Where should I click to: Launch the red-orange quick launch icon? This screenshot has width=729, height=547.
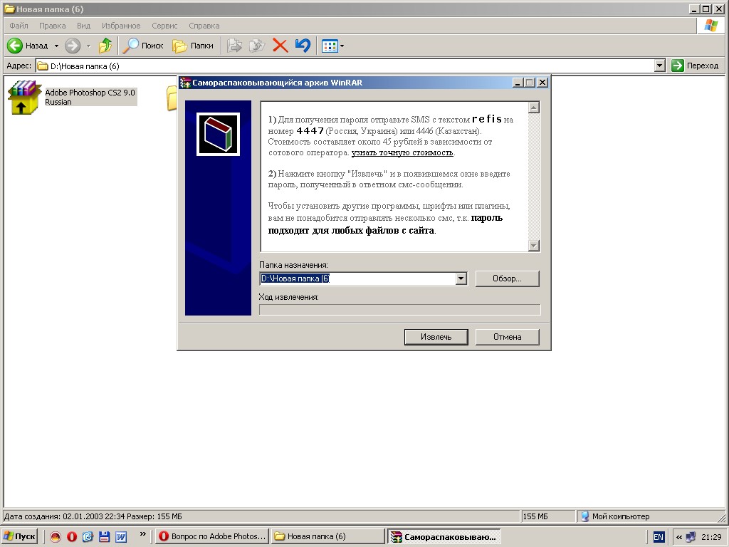tap(56, 537)
